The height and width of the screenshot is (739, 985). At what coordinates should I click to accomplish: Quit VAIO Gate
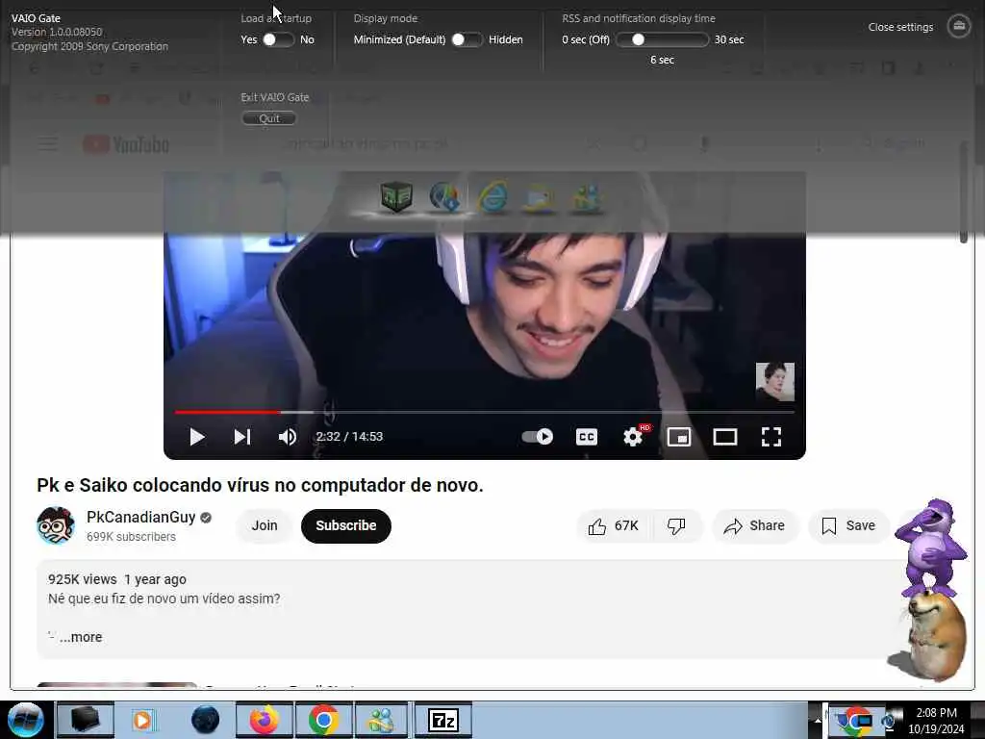tap(269, 118)
